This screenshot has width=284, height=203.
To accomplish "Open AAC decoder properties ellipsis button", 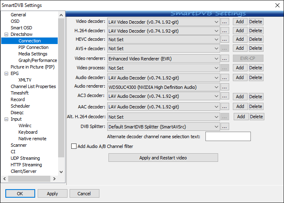I will (225, 107).
